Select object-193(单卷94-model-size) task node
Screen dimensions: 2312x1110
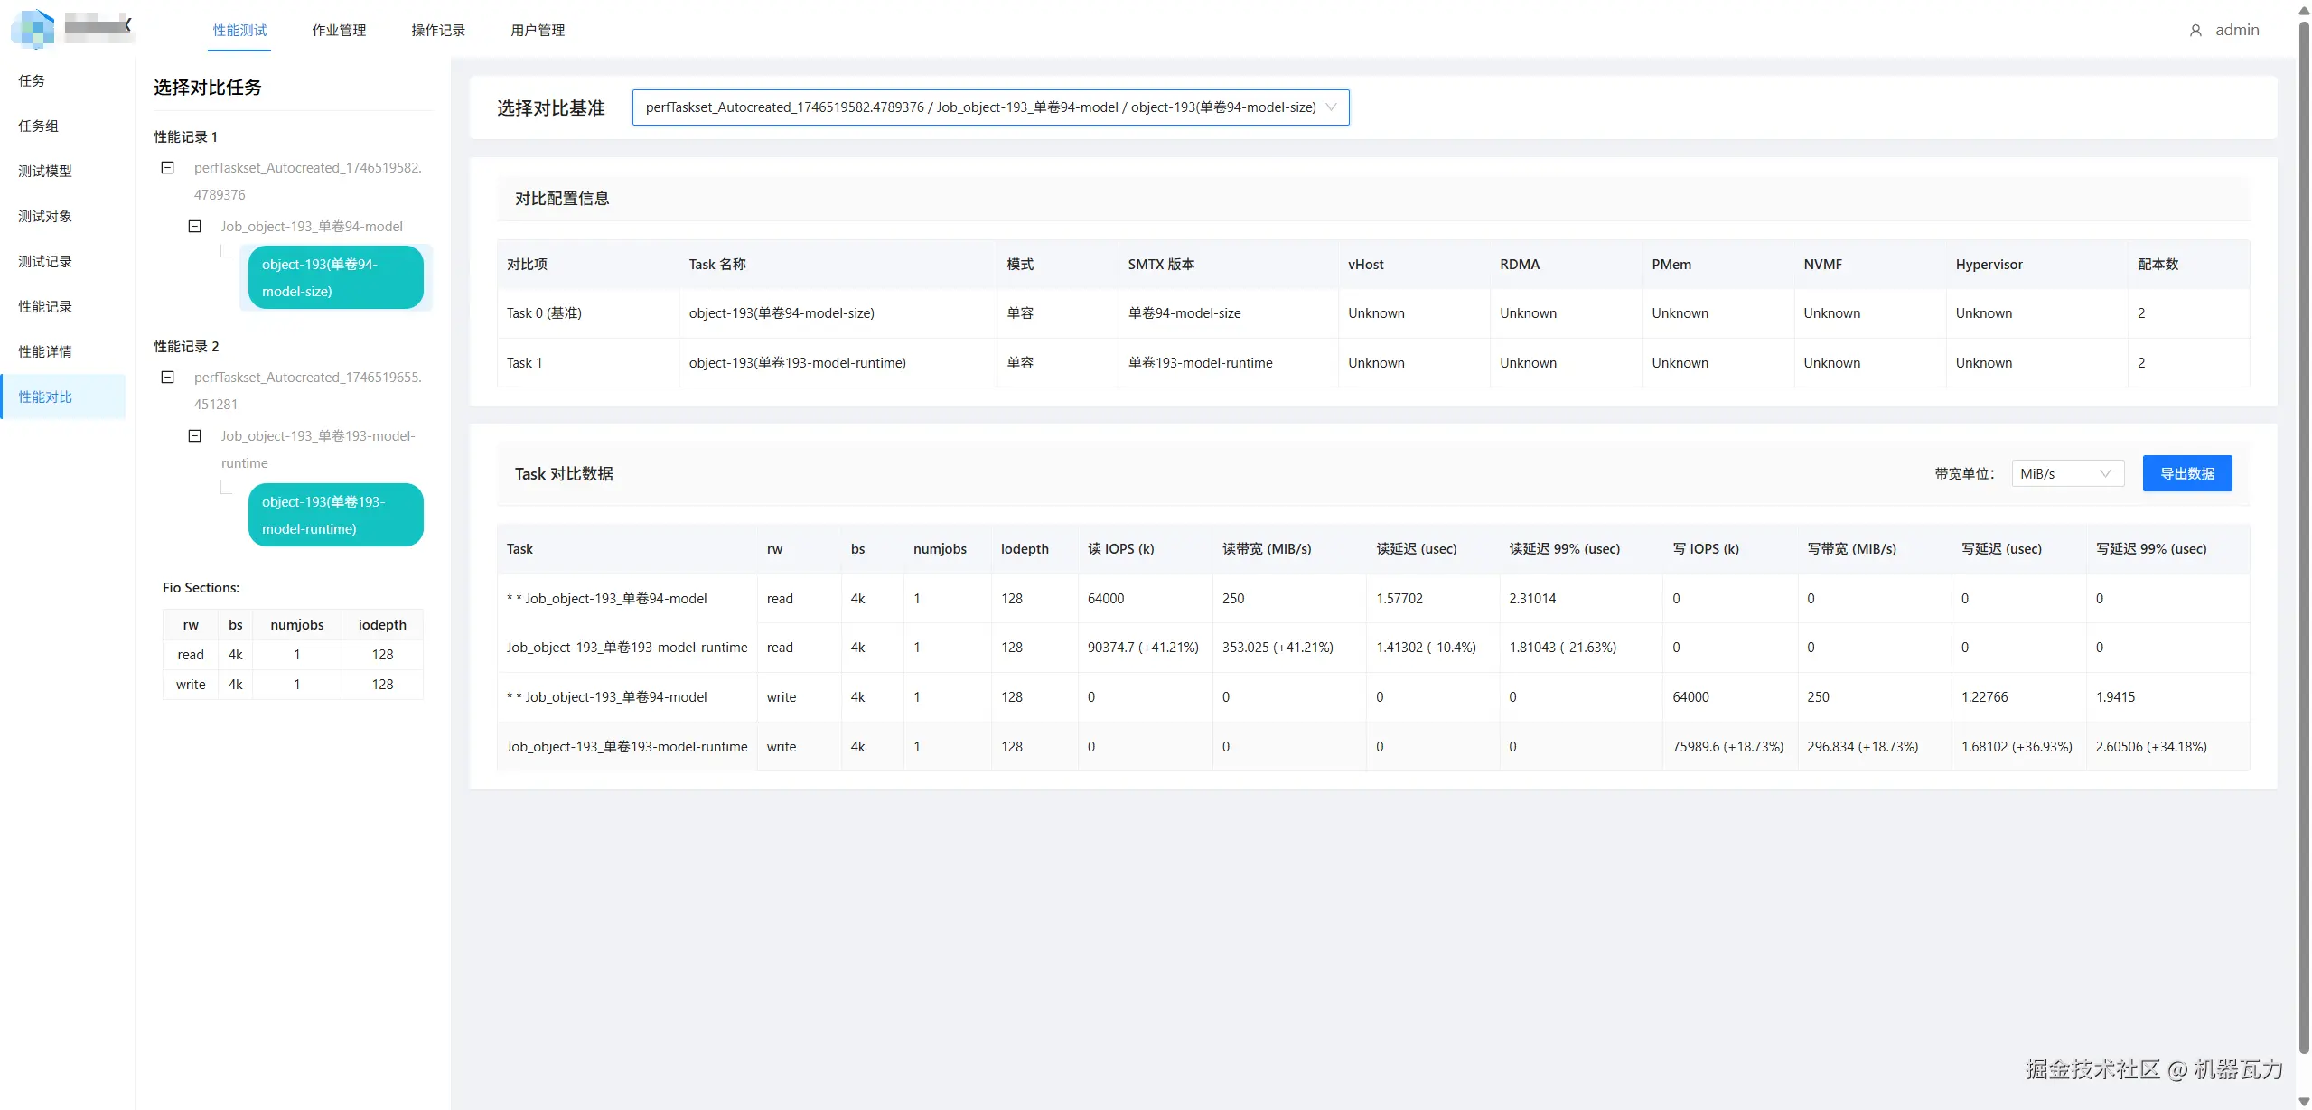pyautogui.click(x=335, y=278)
